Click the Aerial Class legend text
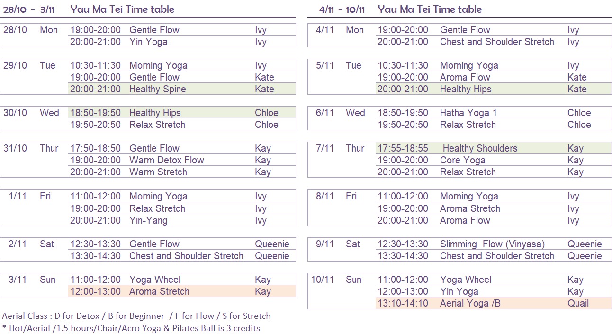 136,316
